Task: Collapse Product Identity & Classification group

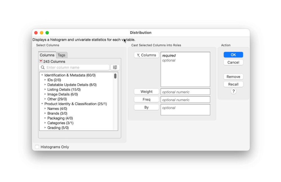Action: (x=42, y=104)
